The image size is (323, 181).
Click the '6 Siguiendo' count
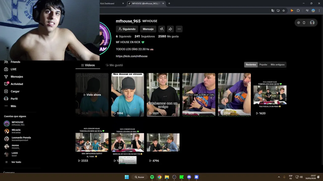point(123,36)
